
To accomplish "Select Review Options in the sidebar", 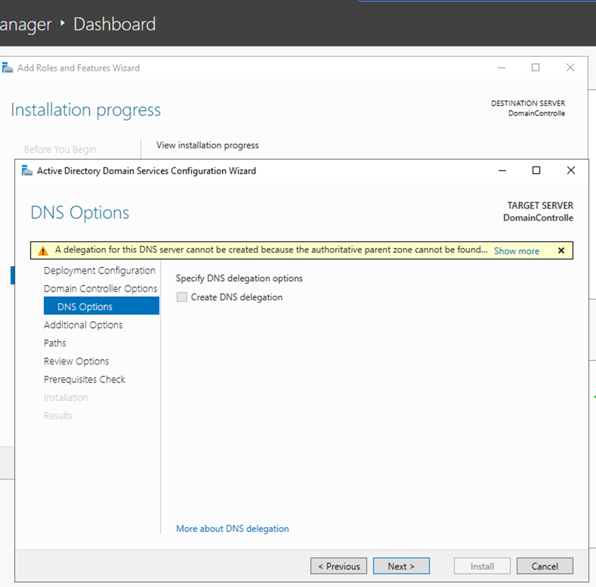I will (x=76, y=361).
